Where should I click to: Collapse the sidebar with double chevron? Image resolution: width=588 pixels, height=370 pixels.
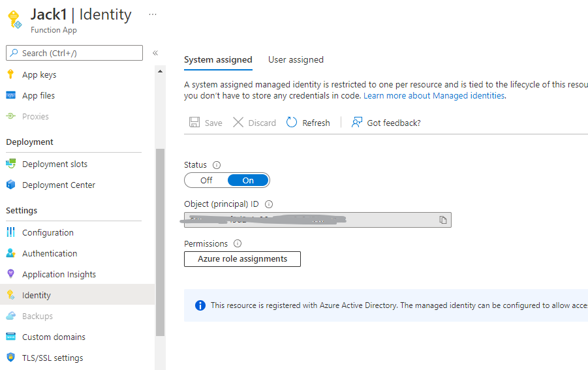click(155, 53)
